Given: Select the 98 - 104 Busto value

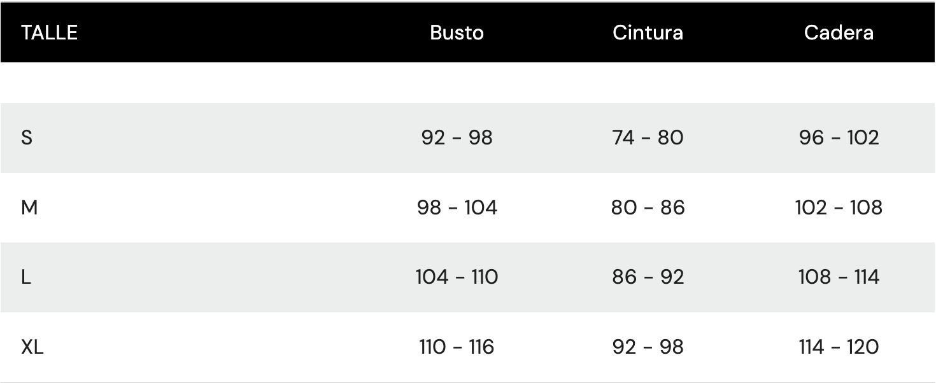Looking at the screenshot, I should (457, 207).
